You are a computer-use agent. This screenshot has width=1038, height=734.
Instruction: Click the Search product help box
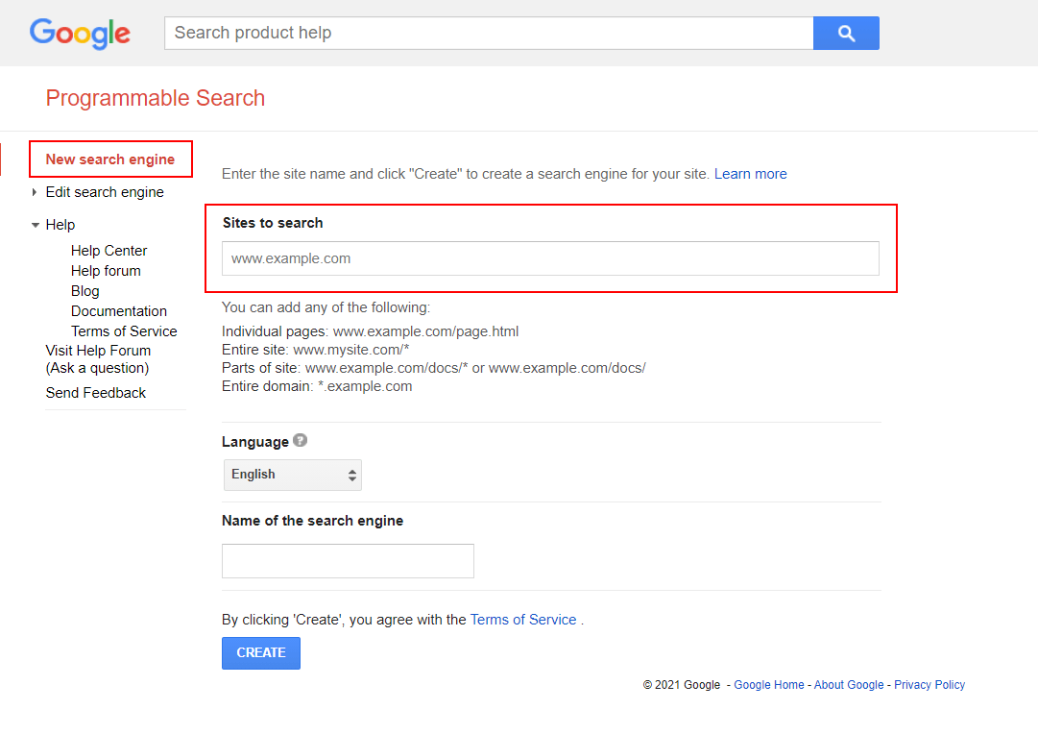pyautogui.click(x=489, y=34)
